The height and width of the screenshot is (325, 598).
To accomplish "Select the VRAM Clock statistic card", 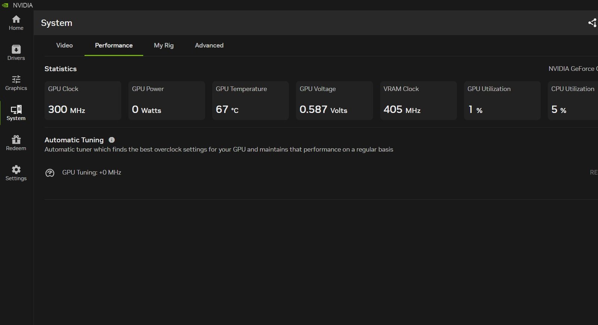I will [418, 100].
